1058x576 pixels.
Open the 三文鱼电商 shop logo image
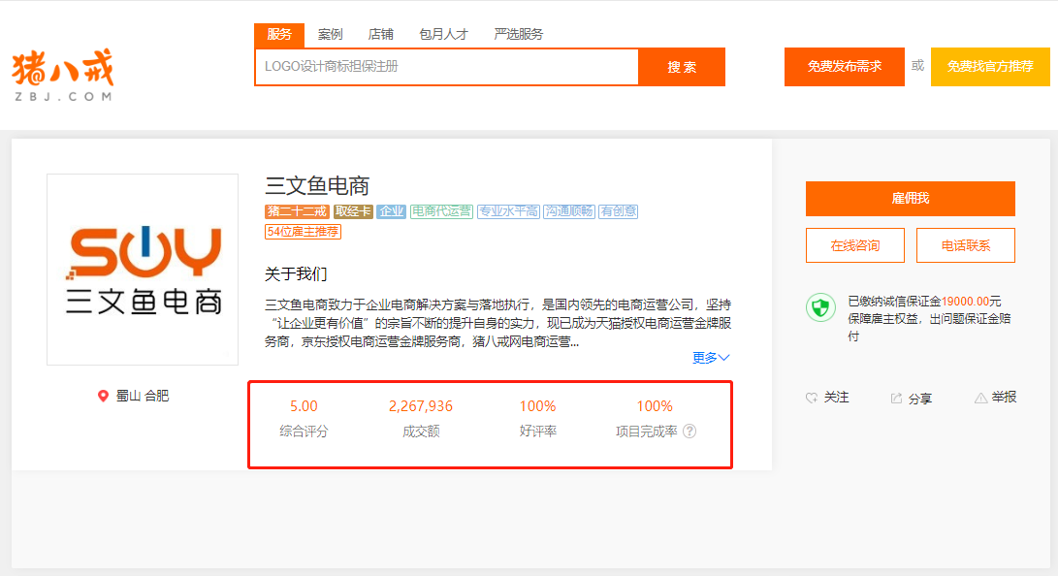(x=143, y=270)
